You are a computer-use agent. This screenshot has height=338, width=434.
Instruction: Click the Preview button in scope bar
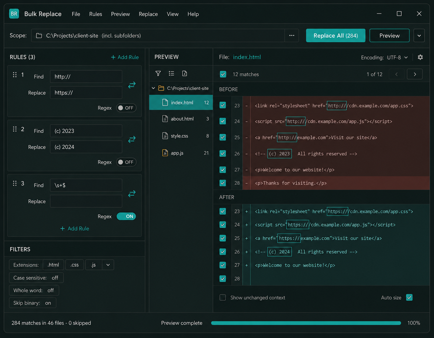coord(389,35)
